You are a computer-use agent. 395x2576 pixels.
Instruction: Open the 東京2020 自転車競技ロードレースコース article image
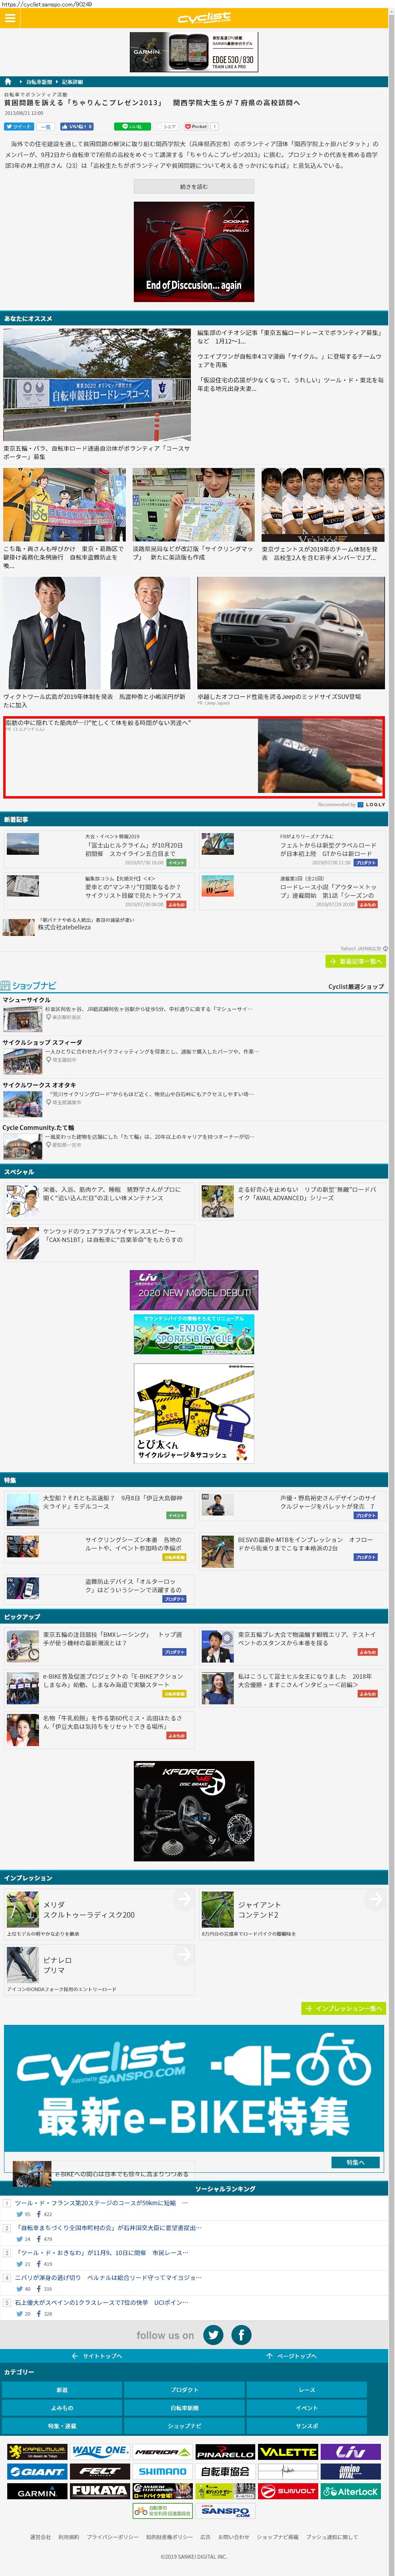point(97,384)
